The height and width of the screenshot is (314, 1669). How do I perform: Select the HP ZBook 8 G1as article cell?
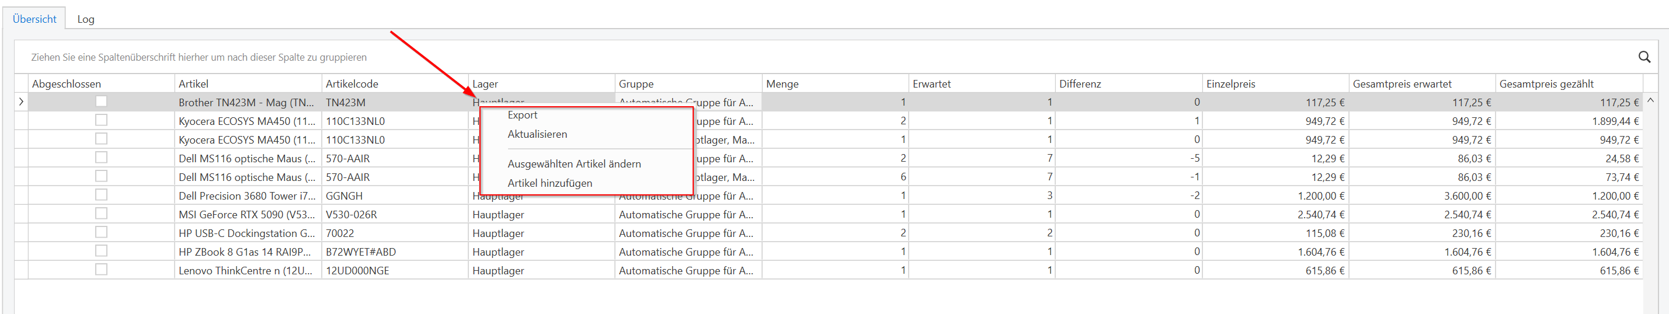[x=246, y=252]
